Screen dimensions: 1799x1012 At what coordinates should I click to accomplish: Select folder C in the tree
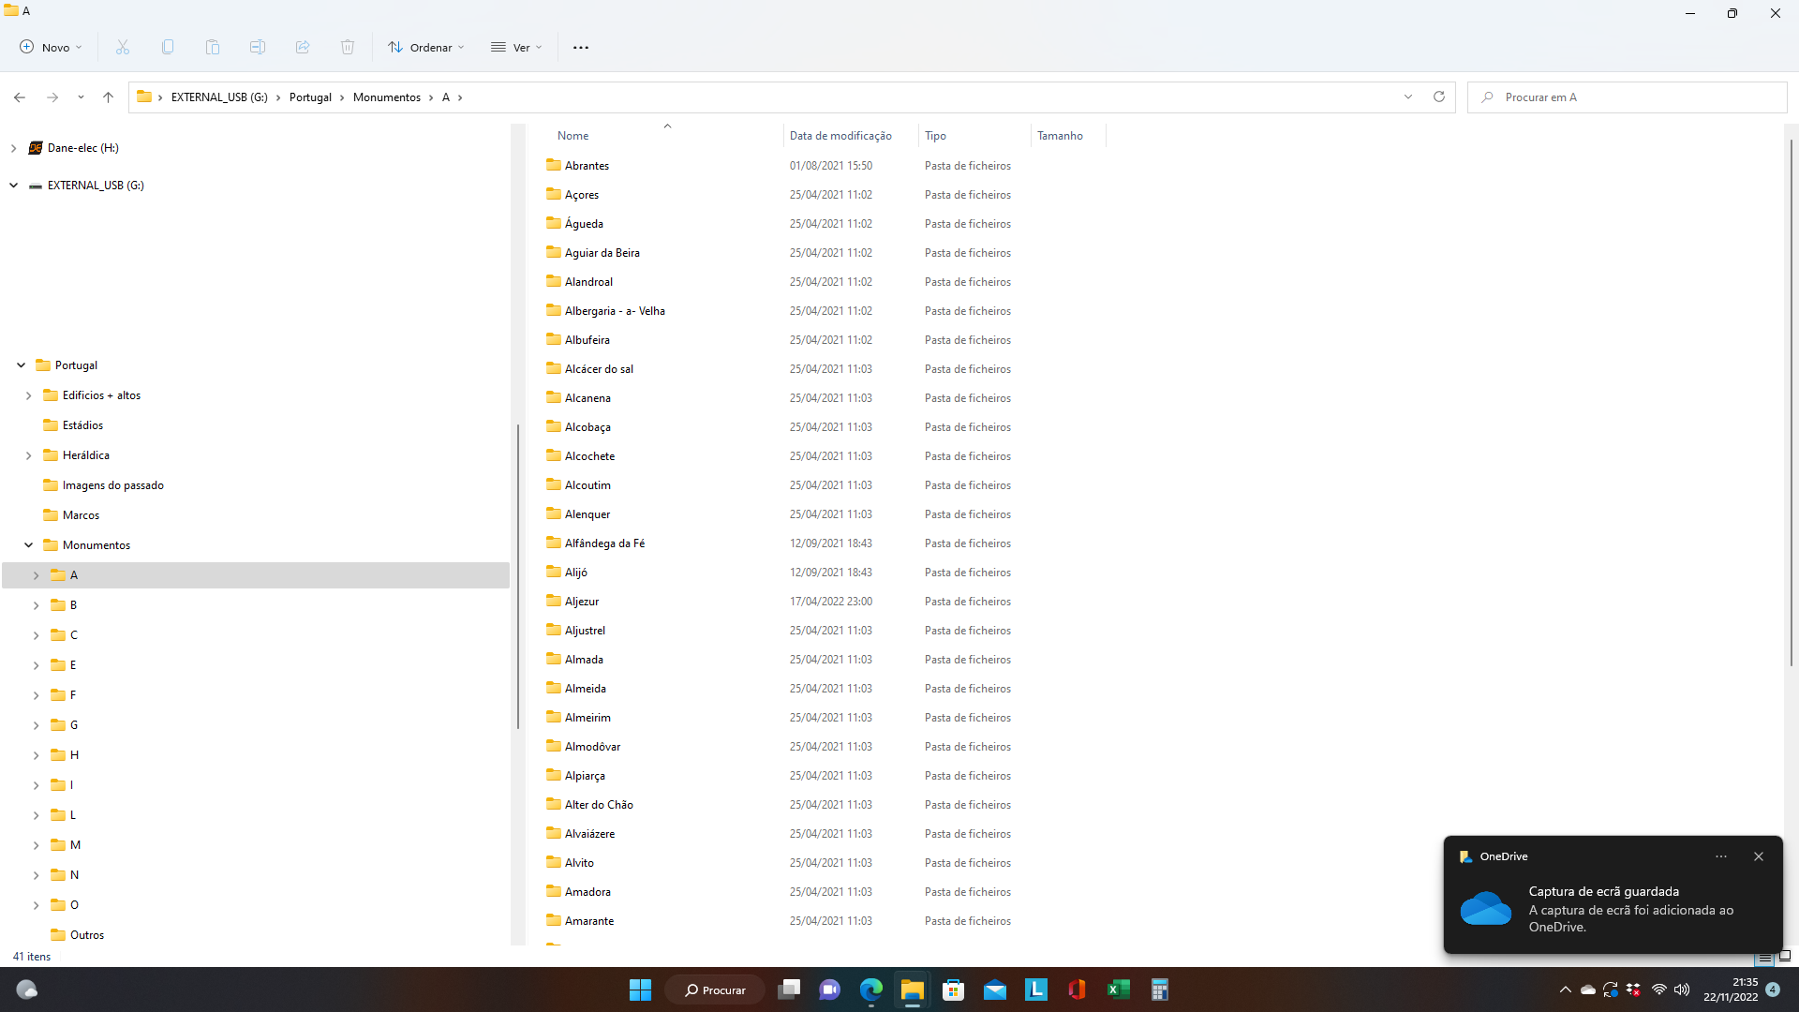(x=73, y=635)
